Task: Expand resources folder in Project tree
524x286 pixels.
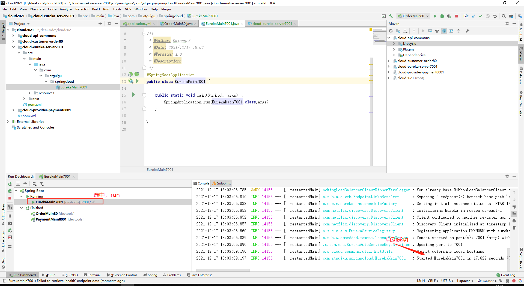Action: pos(29,93)
